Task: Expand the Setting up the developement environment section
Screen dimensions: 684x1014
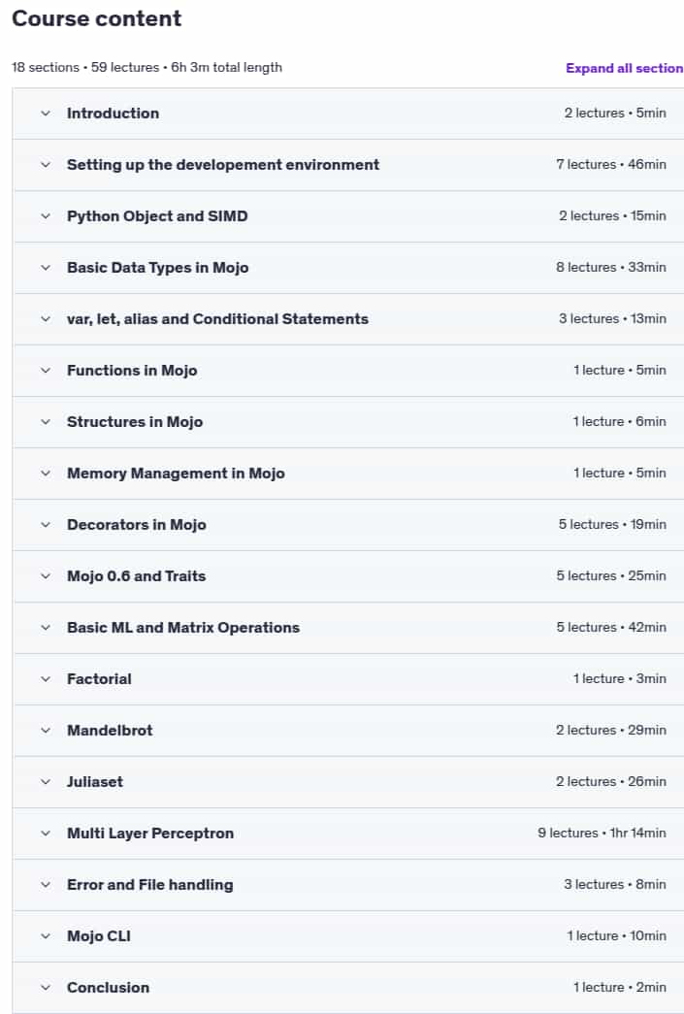Action: [347, 165]
